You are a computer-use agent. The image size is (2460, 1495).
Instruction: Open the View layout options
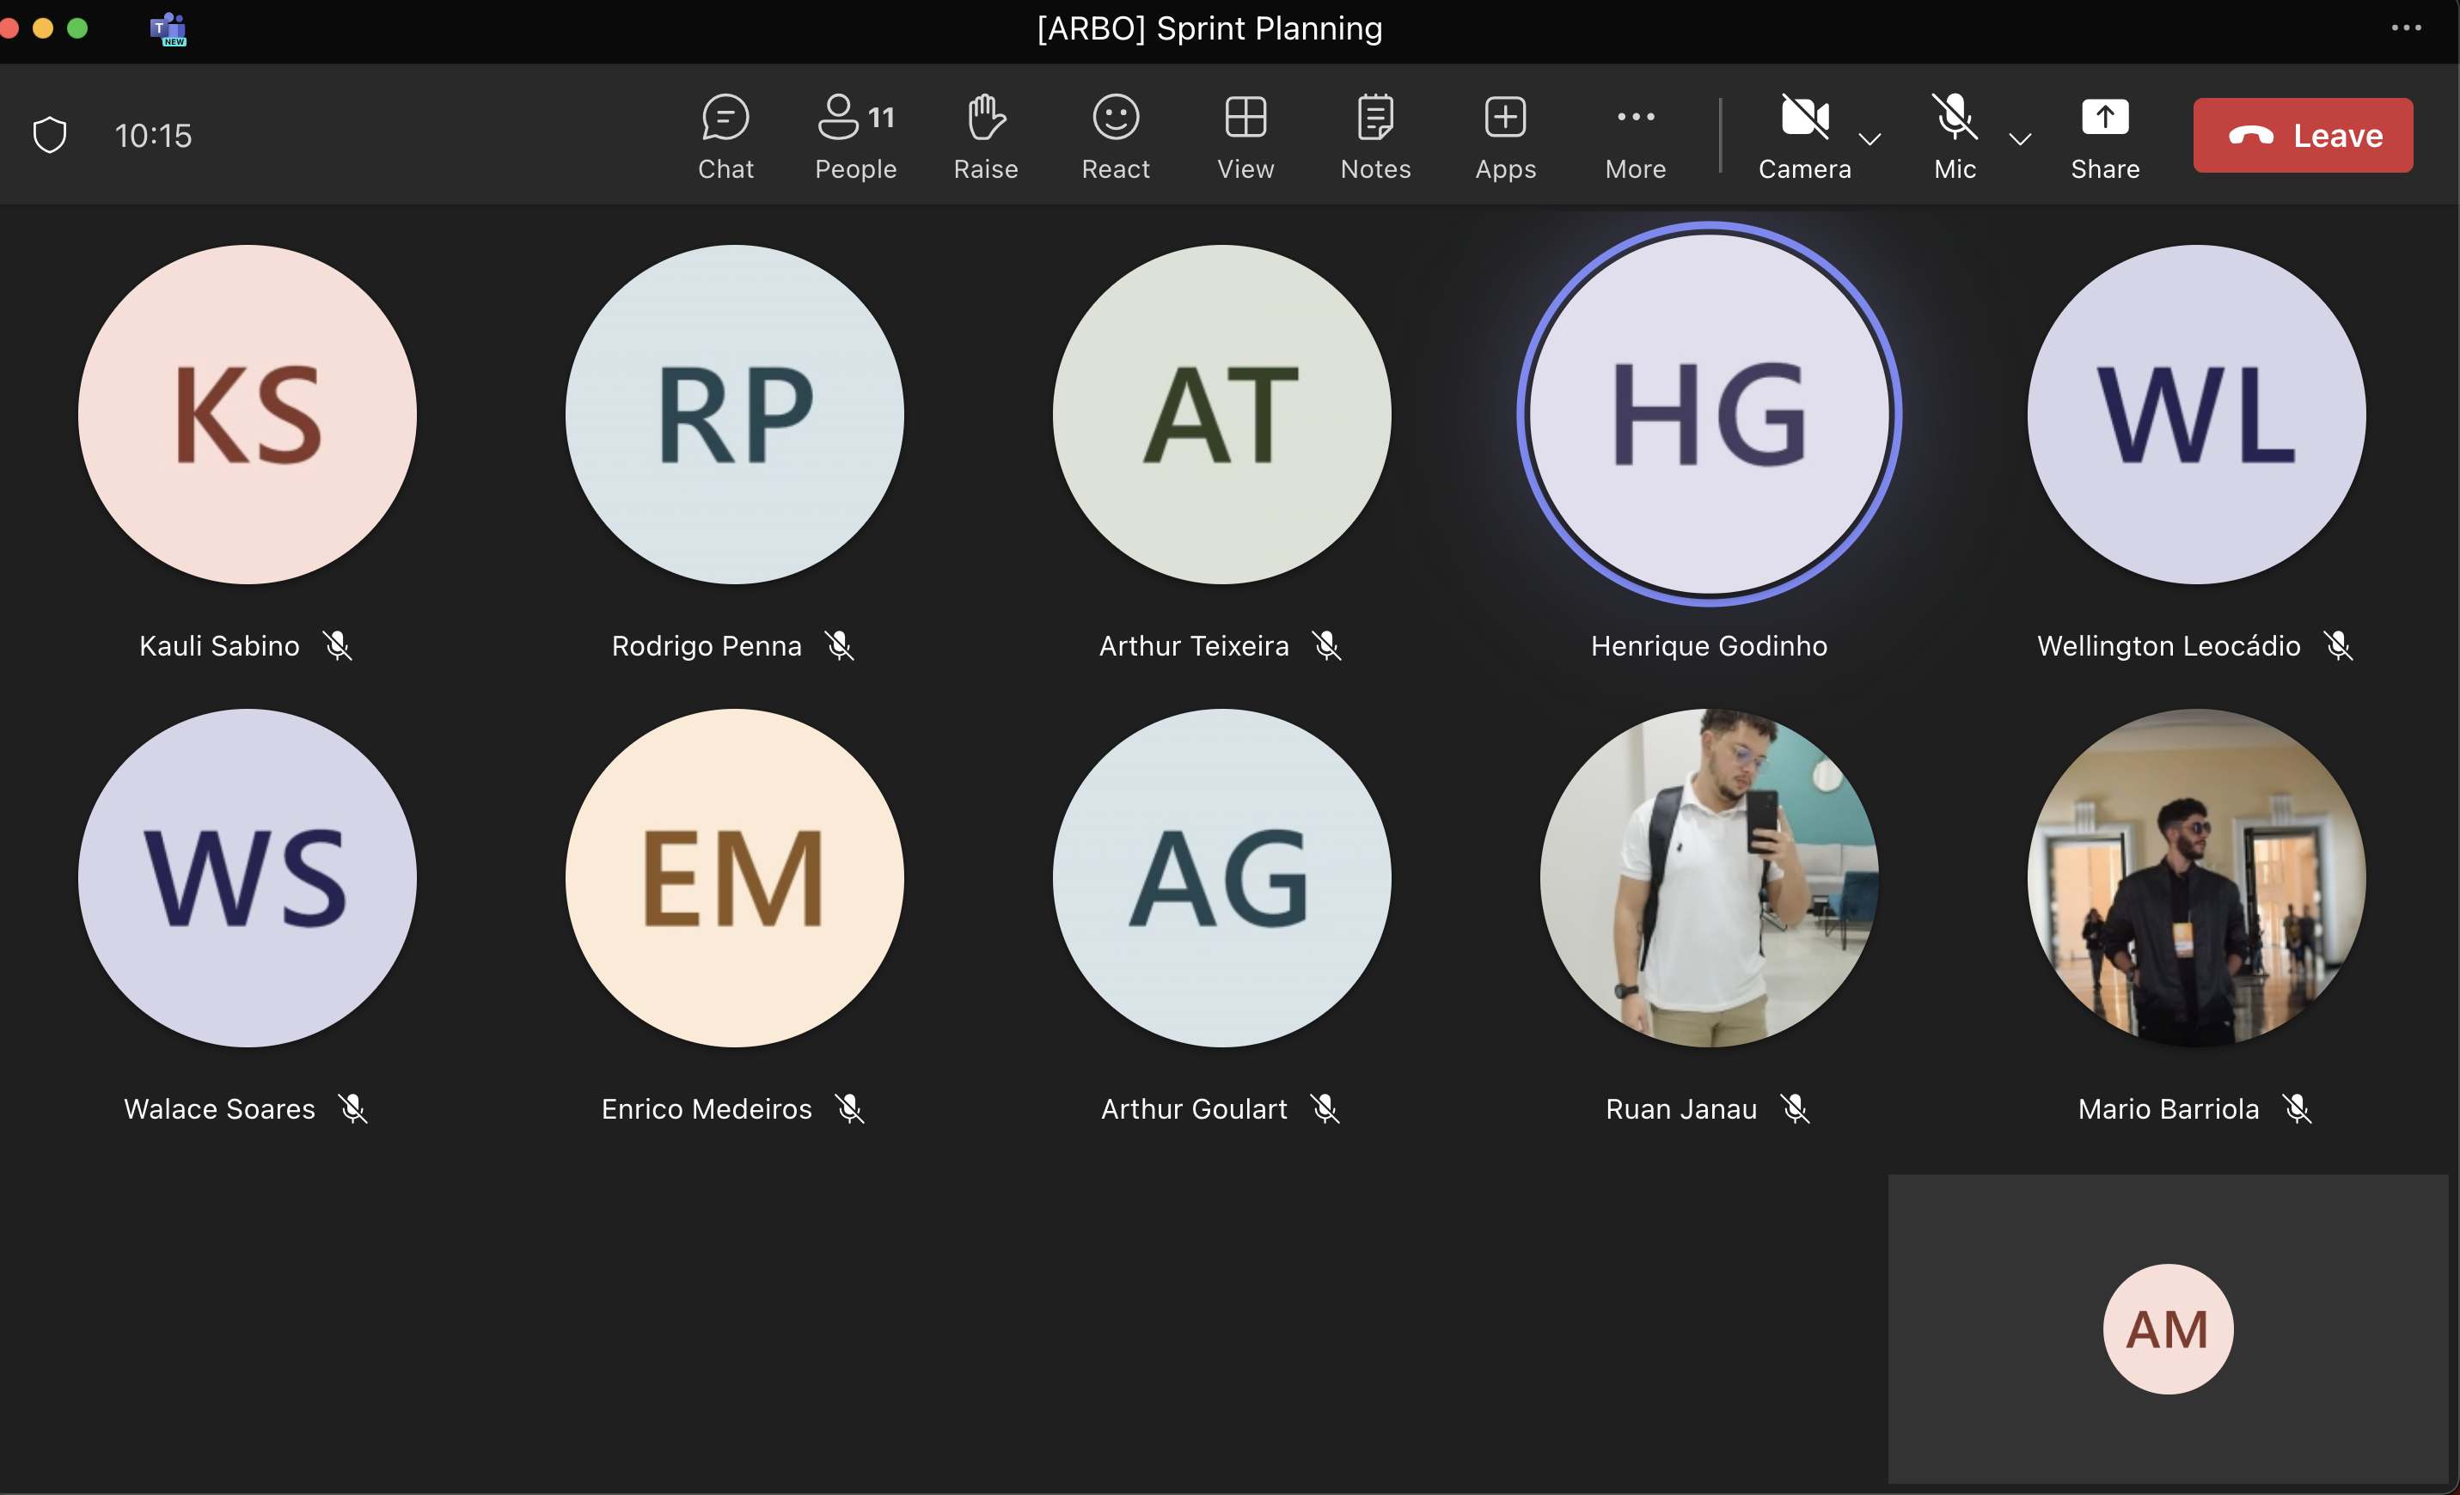1245,137
